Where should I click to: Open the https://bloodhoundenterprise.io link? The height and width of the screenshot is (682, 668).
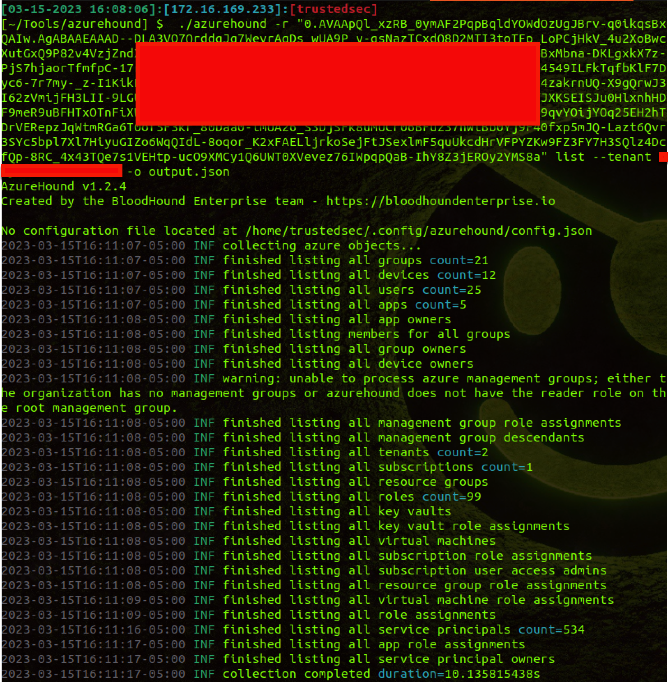(440, 201)
